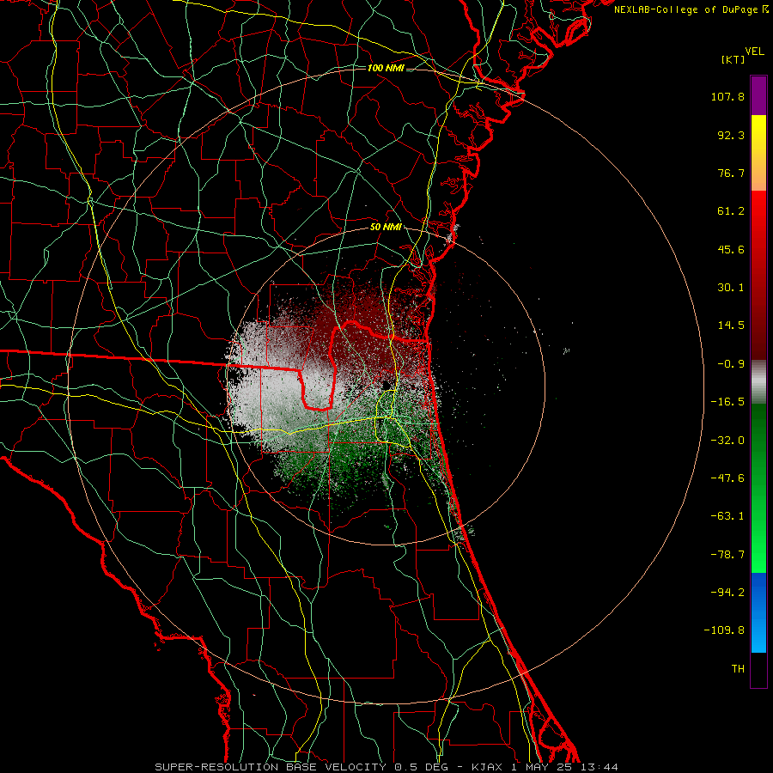
Task: Click the blue segment of the color bar
Action: point(758,612)
